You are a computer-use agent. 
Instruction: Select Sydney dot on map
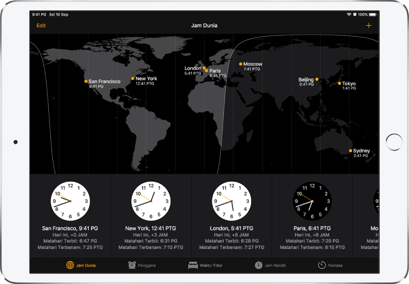(351, 151)
